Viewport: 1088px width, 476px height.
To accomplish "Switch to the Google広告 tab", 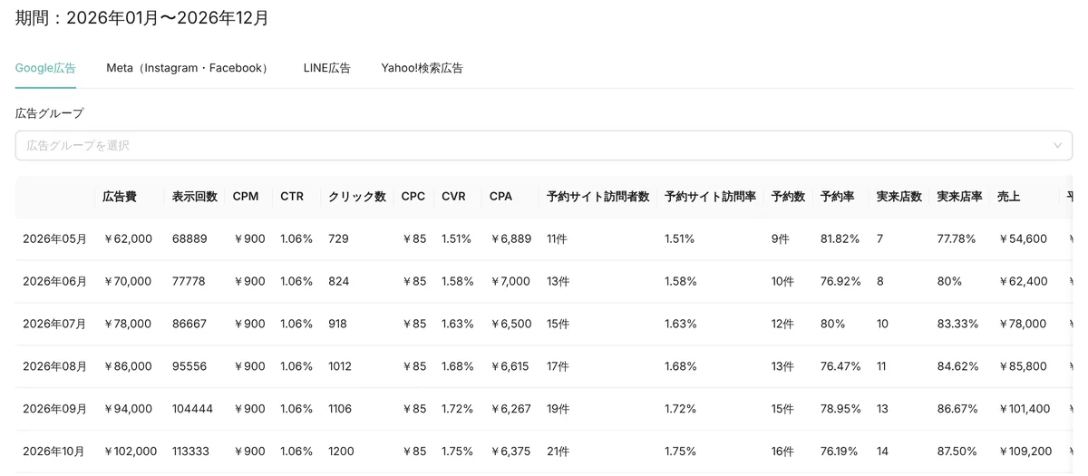I will (45, 68).
